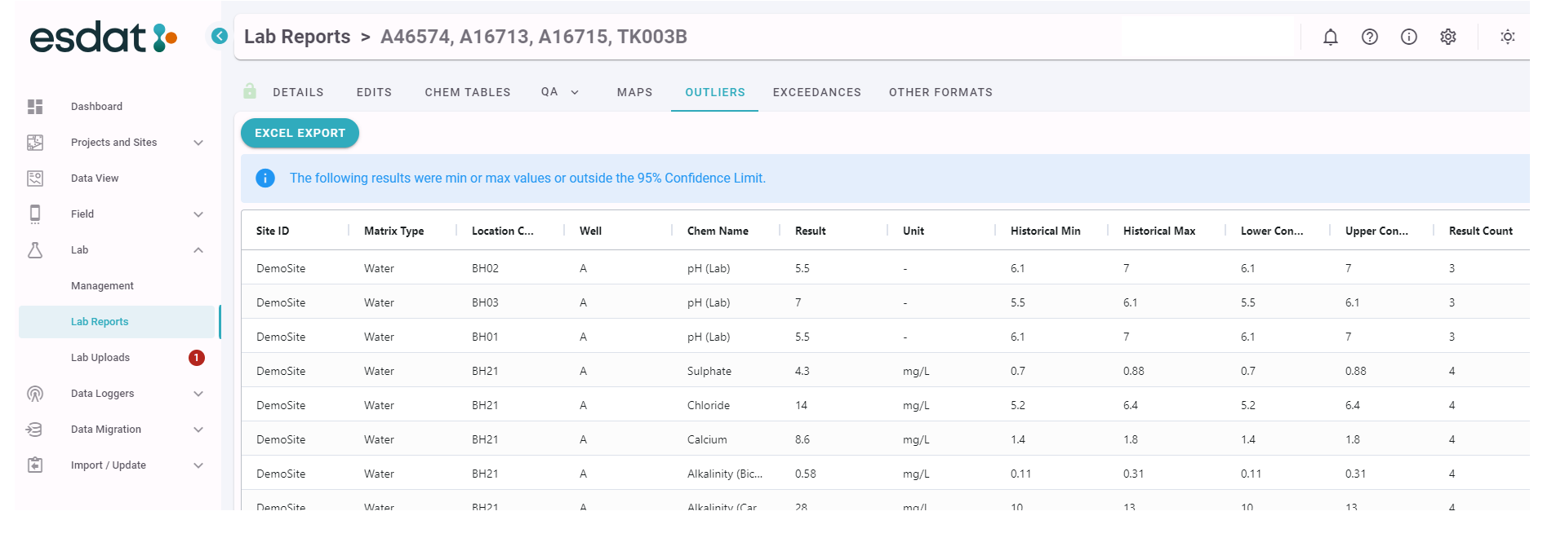
Task: Click the Alkalinity (Bic... cell
Action: [x=725, y=474]
